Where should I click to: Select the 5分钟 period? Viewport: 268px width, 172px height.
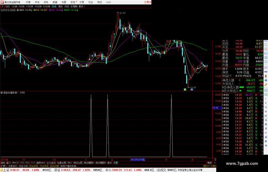[22, 6]
